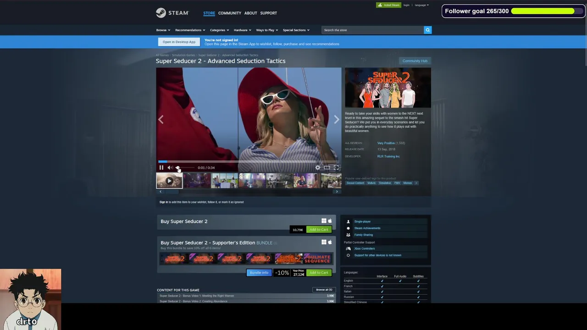Click Sign in link below the media
Screen dimensions: 587x330
pyautogui.click(x=164, y=202)
